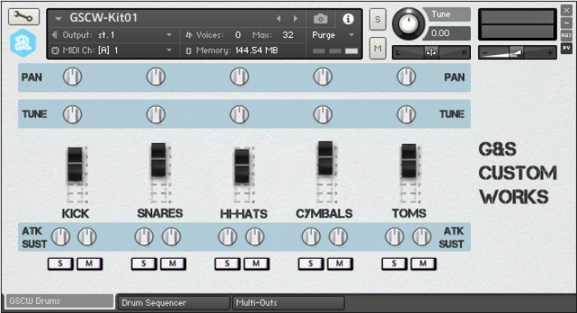Adjust the Kick tune knob
The image size is (577, 313).
(x=72, y=114)
